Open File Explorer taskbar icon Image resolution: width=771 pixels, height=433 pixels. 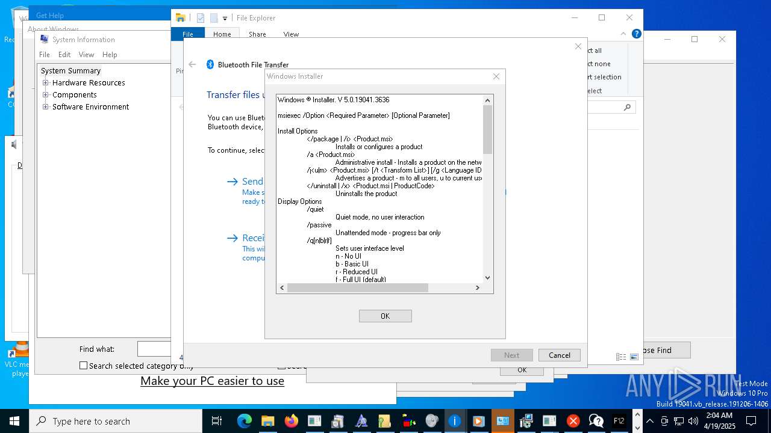267,421
